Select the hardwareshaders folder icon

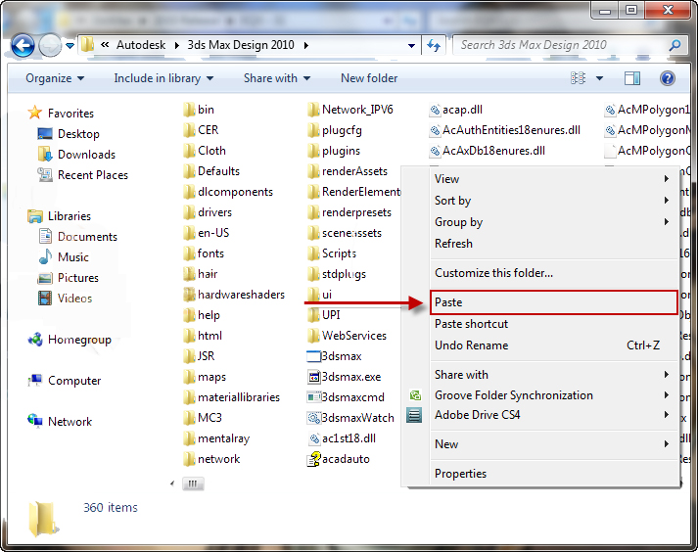190,295
